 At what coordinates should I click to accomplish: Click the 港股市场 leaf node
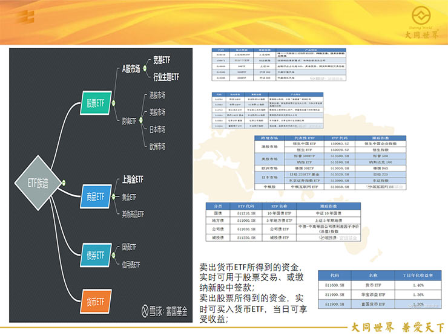pos(157,95)
